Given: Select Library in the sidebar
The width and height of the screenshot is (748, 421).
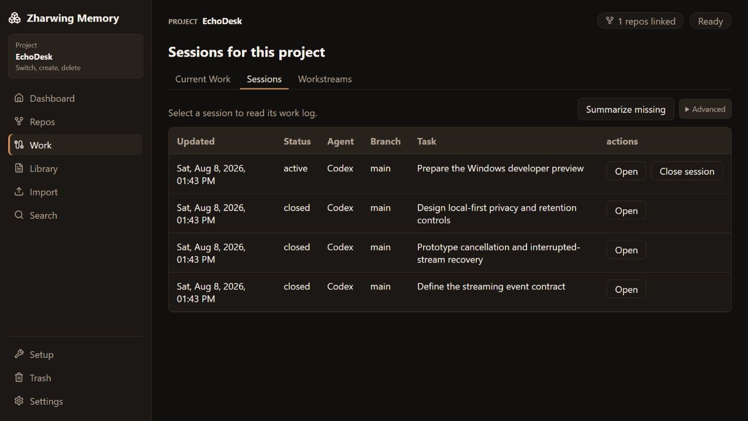Looking at the screenshot, I should coord(75,168).
